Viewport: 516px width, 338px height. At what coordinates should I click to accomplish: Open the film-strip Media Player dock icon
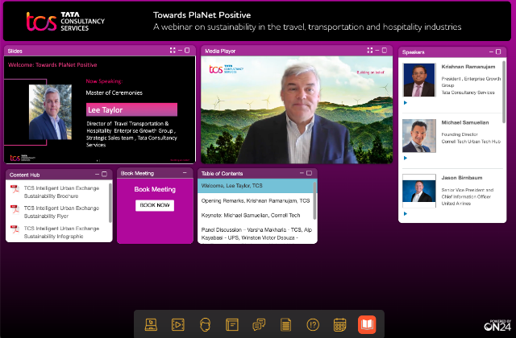(x=178, y=324)
